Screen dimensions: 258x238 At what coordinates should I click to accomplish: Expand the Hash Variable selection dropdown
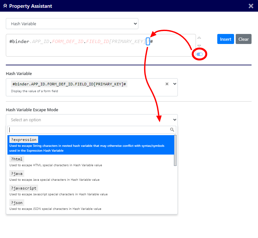175,84
